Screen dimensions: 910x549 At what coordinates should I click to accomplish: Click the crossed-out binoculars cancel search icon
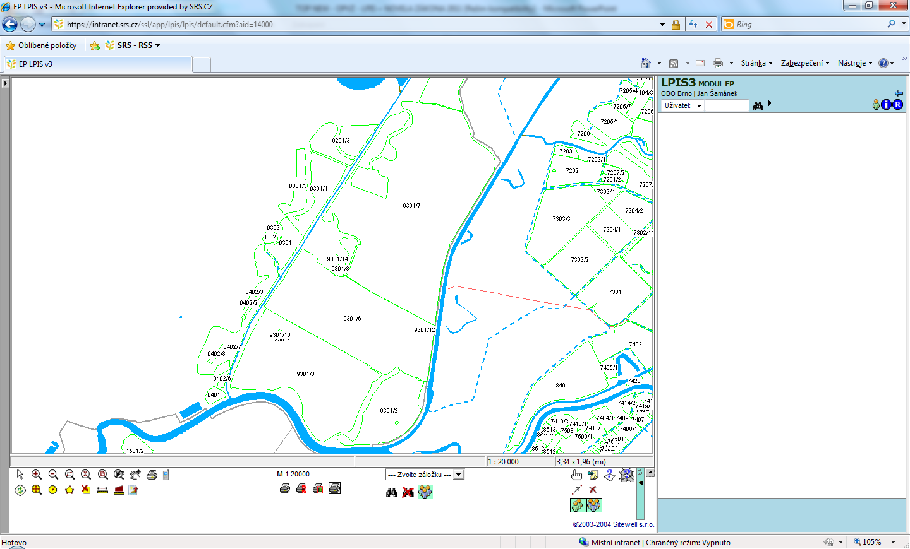coord(408,492)
